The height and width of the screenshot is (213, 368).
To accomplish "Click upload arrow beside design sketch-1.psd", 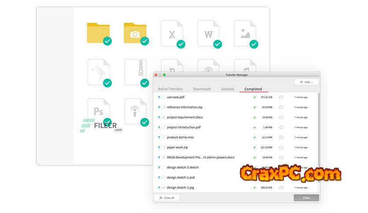I will tap(159, 178).
